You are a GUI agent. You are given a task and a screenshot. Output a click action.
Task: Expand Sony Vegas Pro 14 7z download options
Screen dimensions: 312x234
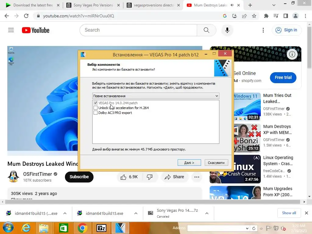(207, 213)
